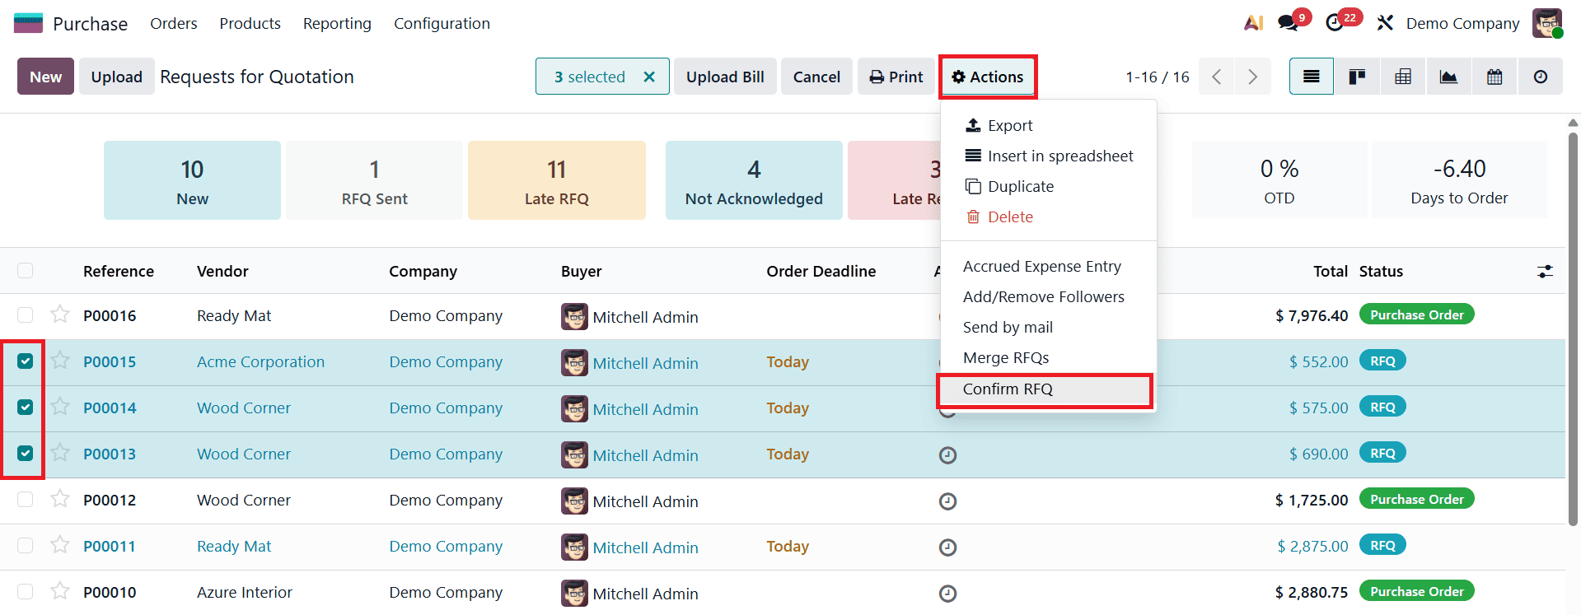The width and height of the screenshot is (1581, 615).
Task: Uncheck the P00014 row checkbox
Action: tap(26, 408)
